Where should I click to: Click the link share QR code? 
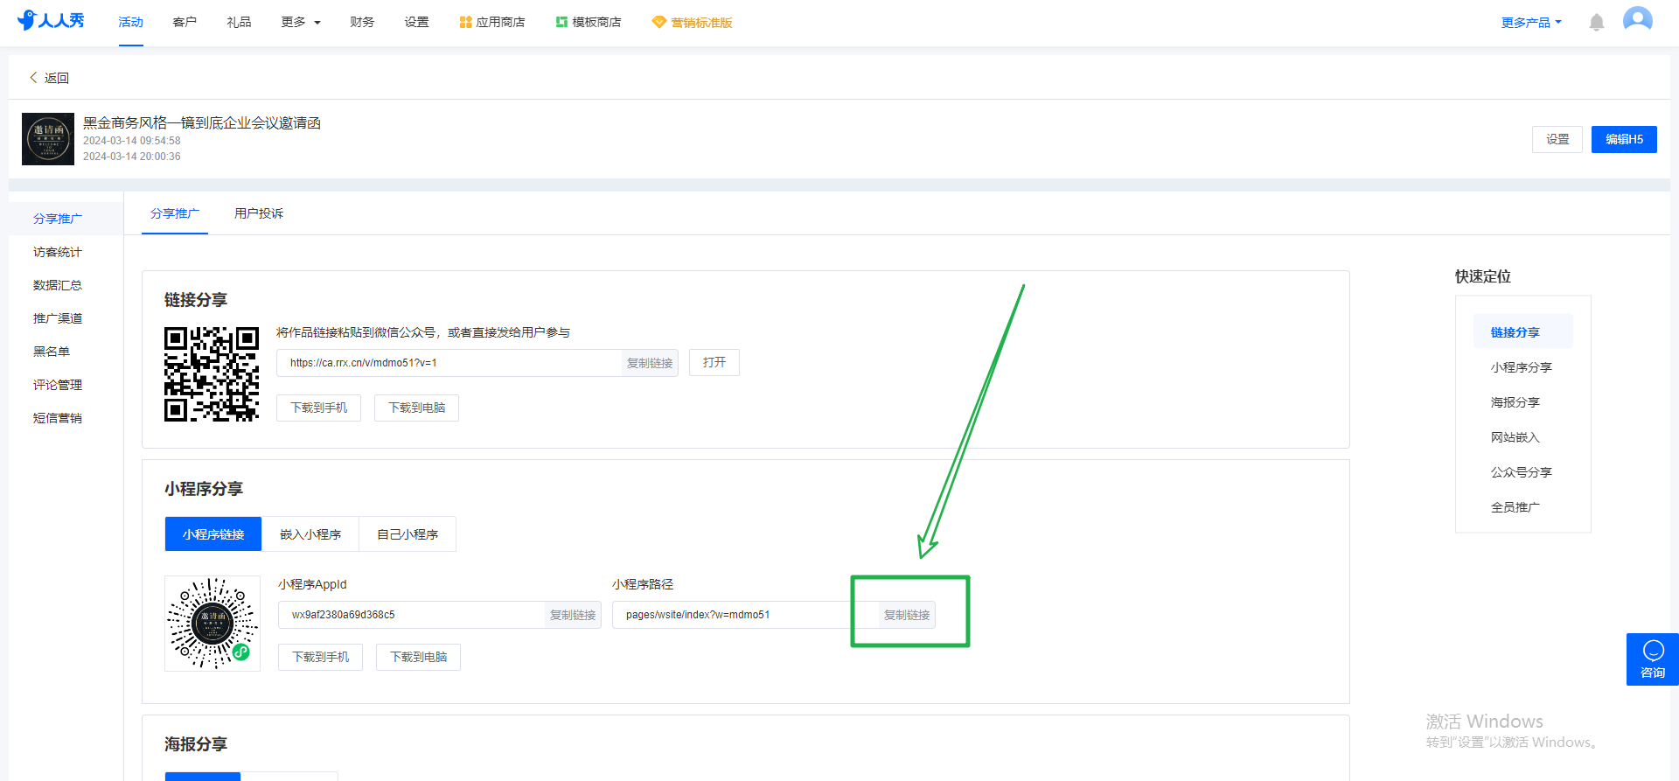coord(212,374)
